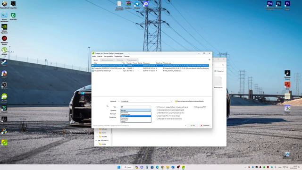This screenshot has width=302, height=170.
Task: Select the highlighted first Screenshot jpg row
Action: (150, 66)
